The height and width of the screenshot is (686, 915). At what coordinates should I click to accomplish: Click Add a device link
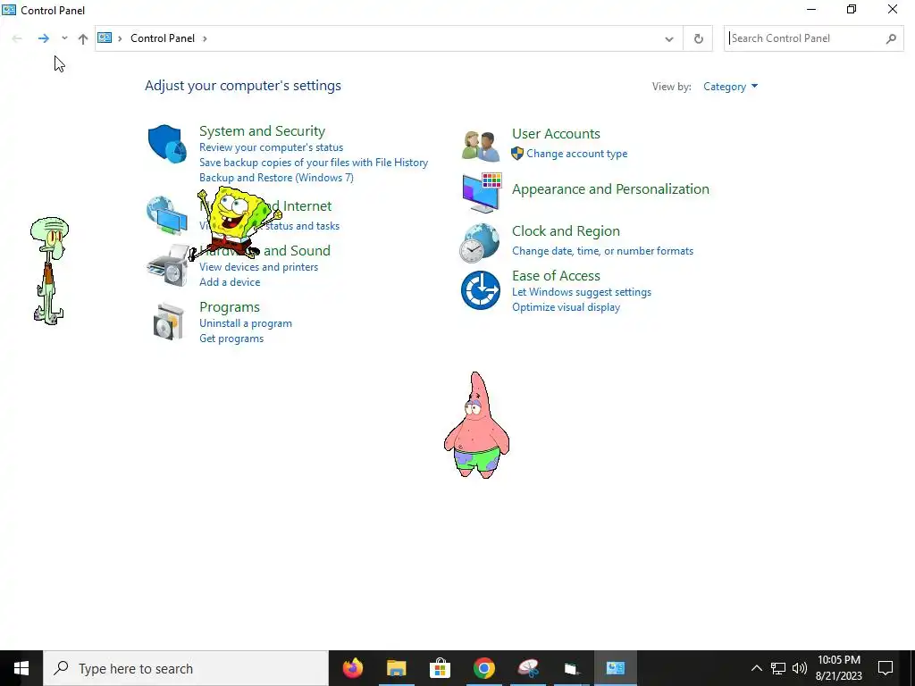(230, 281)
